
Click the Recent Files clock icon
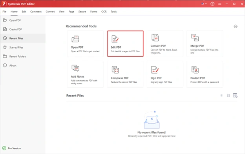[x=5, y=38]
